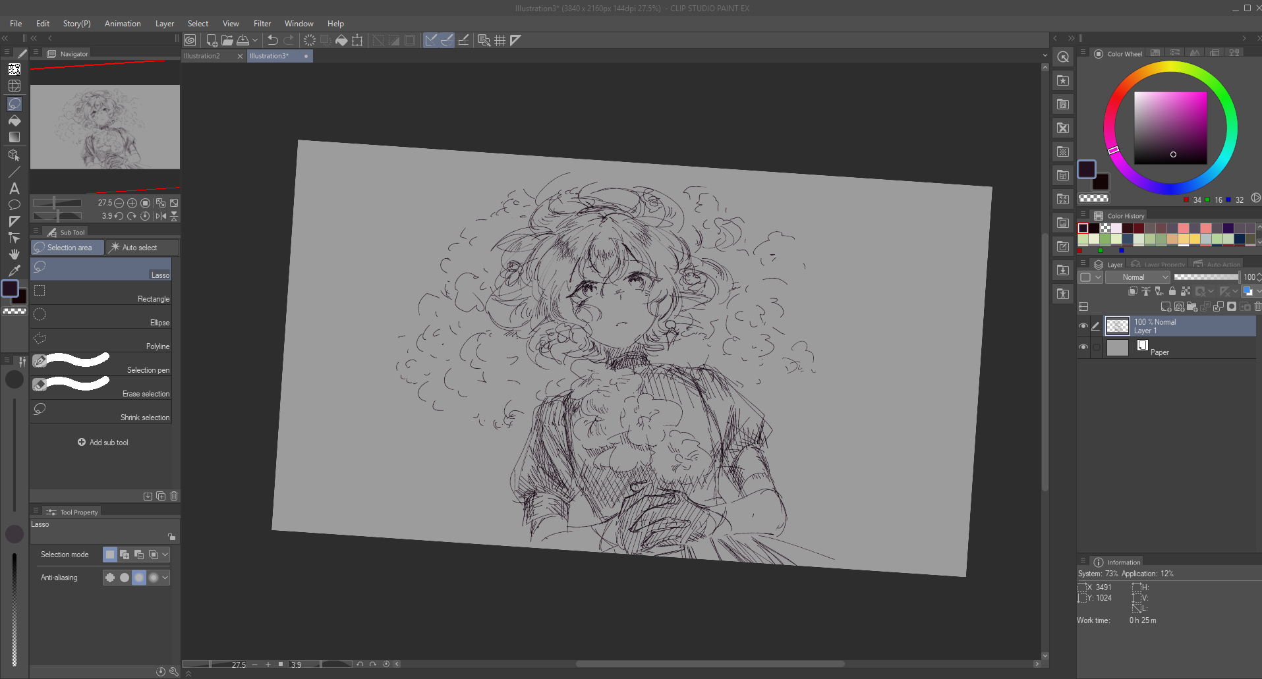Screen dimensions: 1262x679
Task: Expand the Anti-aliasing options dropdown arrow
Action: 165,578
